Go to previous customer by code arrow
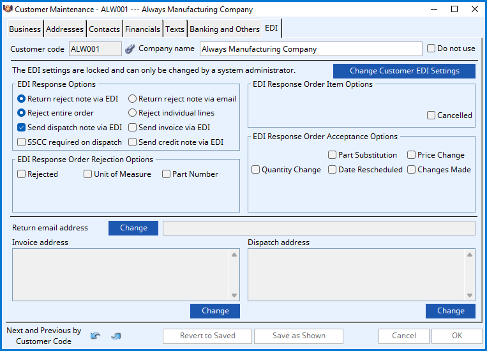 pos(95,336)
